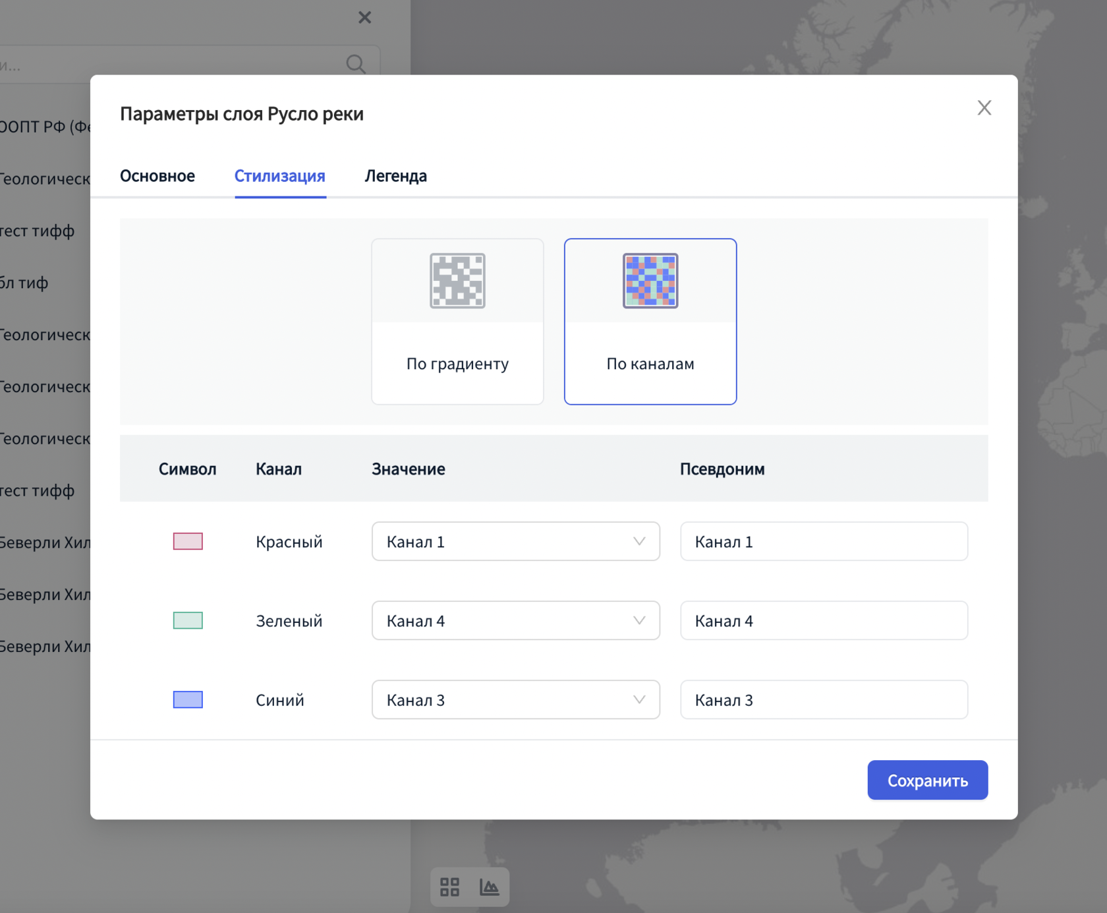Select the По градиенту styling option
Screen dimensions: 1107x913
click(x=457, y=363)
